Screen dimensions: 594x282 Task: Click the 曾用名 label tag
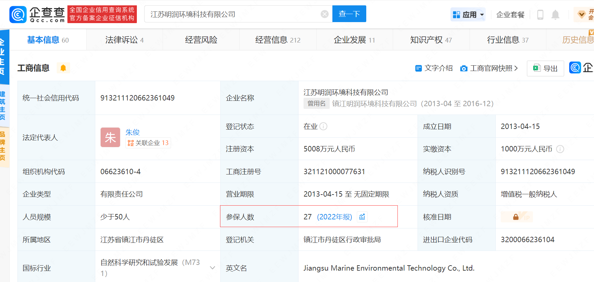316,103
